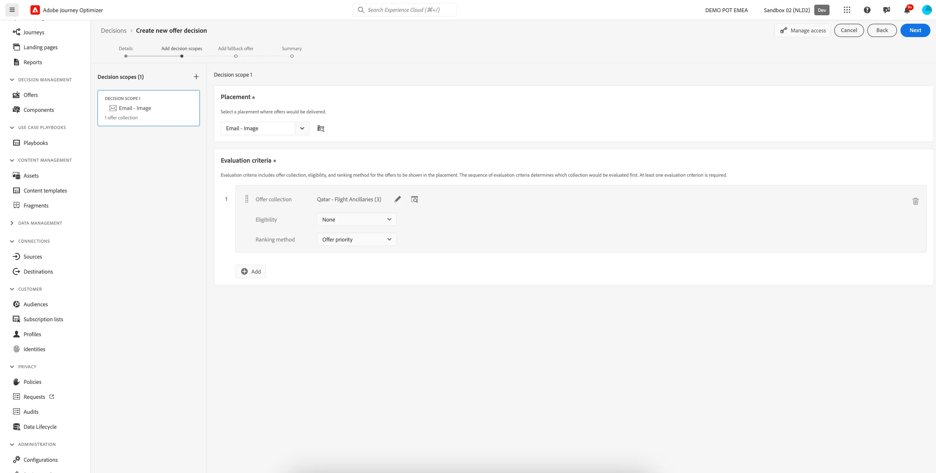Expand the Data Management section
Image resolution: width=936 pixels, height=473 pixels.
[x=12, y=223]
